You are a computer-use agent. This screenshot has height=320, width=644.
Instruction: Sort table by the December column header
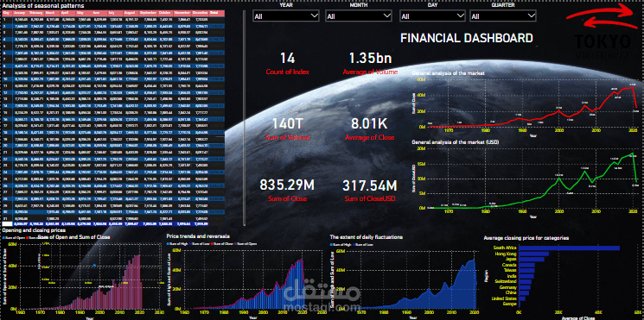(201, 13)
